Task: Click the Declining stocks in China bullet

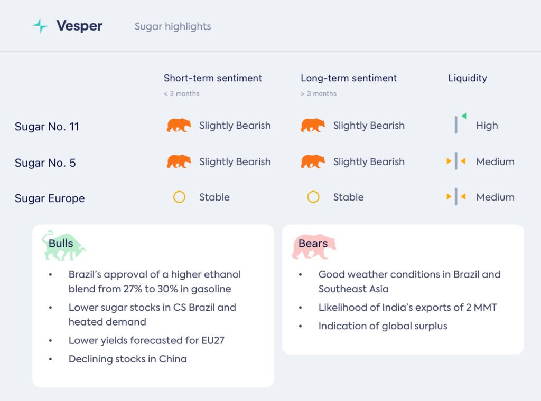Action: click(x=127, y=359)
